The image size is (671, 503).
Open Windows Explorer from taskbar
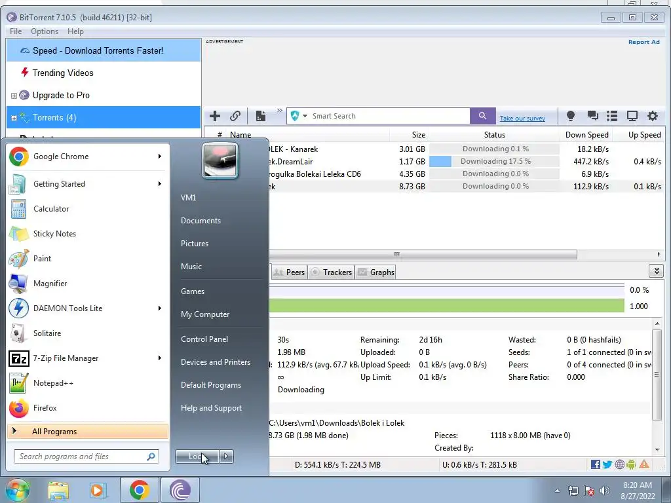pos(58,490)
